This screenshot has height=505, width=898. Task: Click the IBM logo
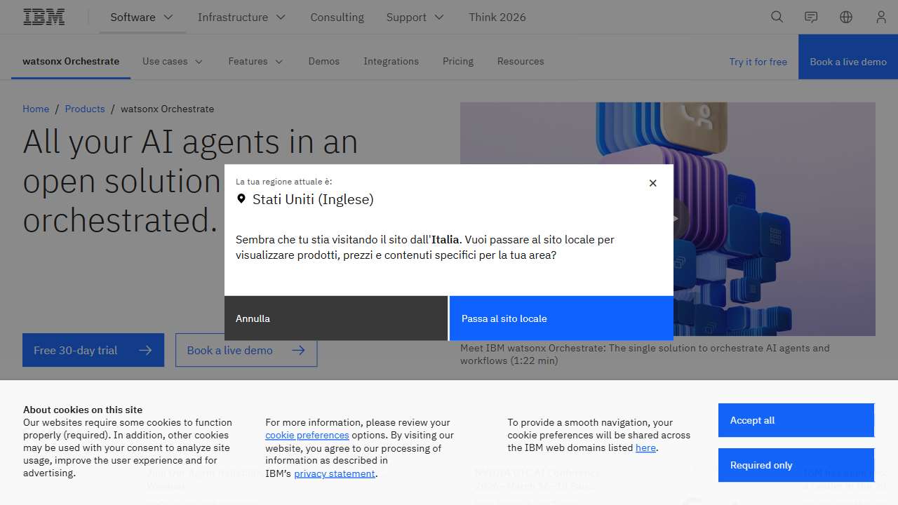click(44, 18)
